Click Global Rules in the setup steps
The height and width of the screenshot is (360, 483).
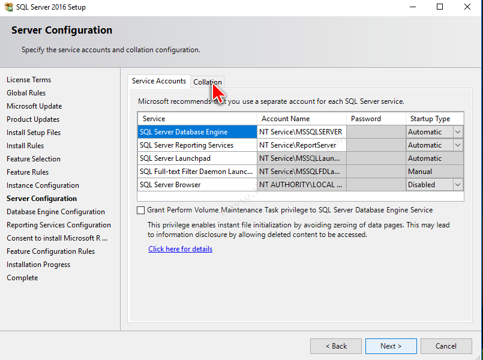[26, 93]
